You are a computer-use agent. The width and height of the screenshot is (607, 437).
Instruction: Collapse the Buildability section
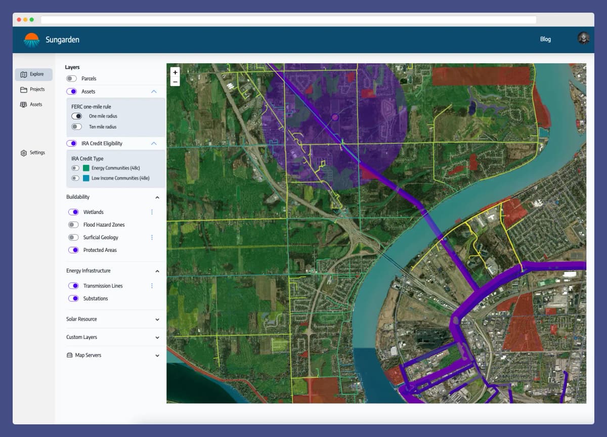coord(157,197)
